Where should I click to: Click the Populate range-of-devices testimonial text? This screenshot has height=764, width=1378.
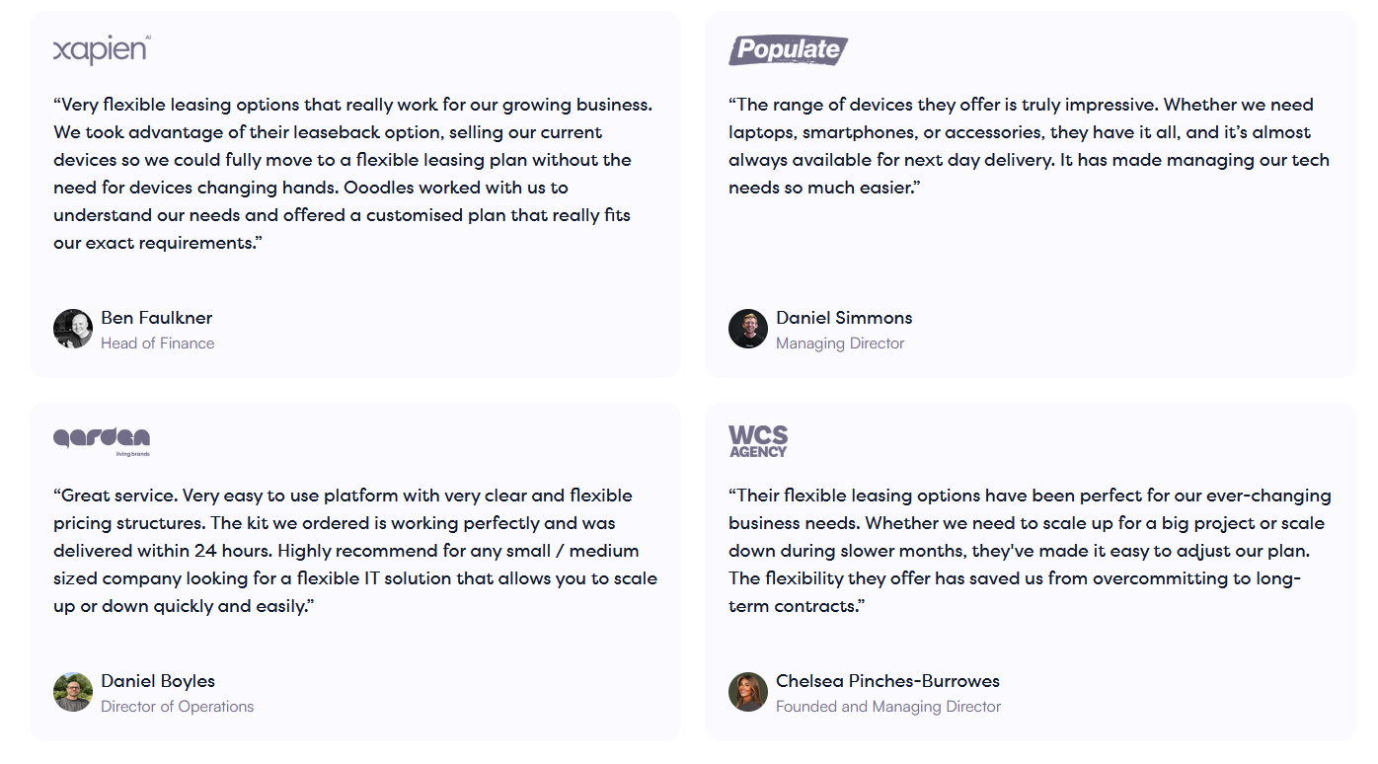pyautogui.click(x=1029, y=146)
